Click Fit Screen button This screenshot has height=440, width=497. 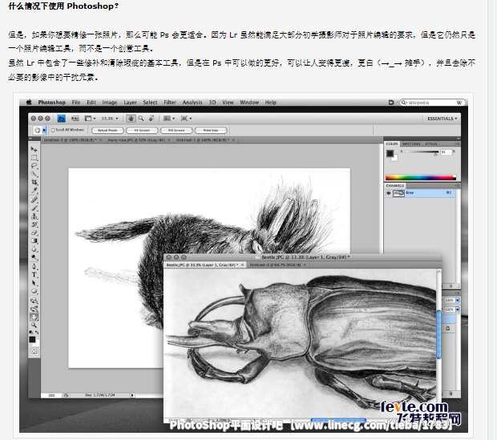142,131
